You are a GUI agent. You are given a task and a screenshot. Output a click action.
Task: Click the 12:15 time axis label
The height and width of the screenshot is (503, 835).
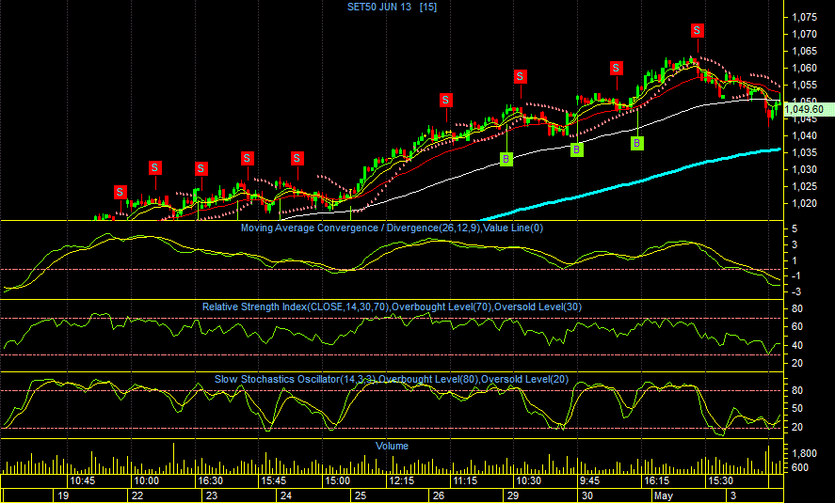click(x=402, y=481)
